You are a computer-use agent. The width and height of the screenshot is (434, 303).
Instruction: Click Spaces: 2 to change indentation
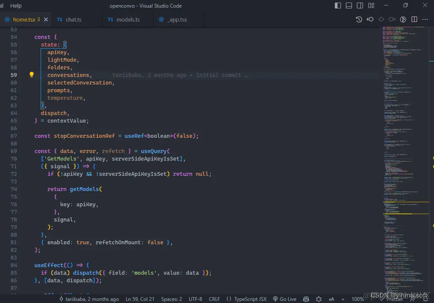click(171, 299)
